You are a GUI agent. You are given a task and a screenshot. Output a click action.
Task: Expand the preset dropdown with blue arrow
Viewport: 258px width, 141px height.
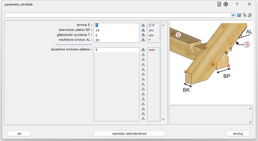pos(233,15)
